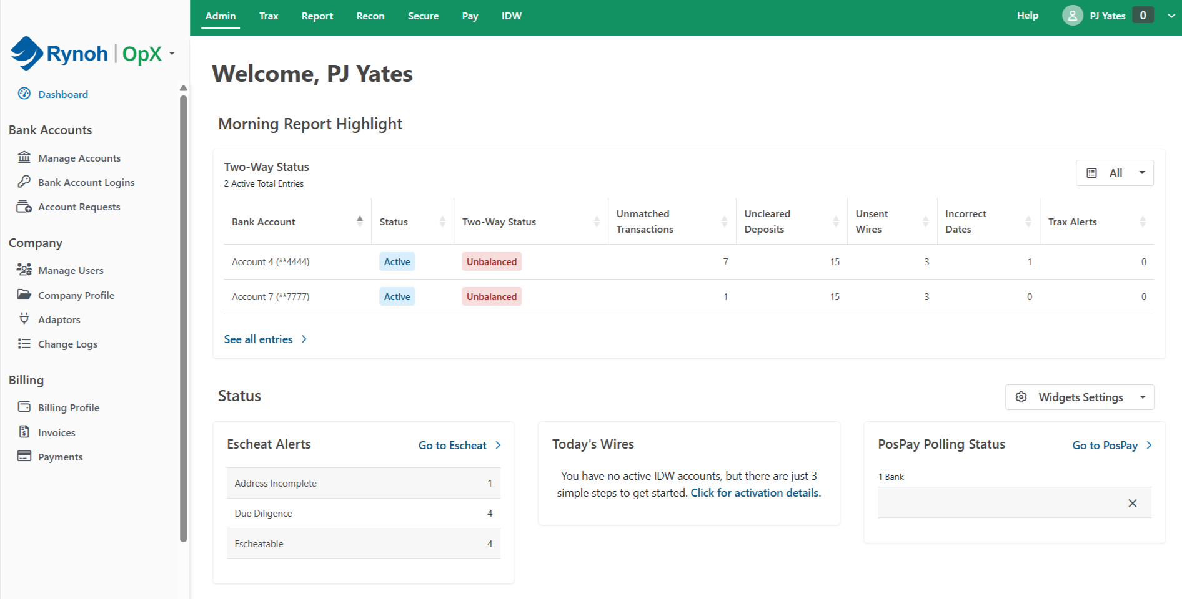Click the sidebar vertical scrollbar
1182x599 pixels.
click(183, 318)
